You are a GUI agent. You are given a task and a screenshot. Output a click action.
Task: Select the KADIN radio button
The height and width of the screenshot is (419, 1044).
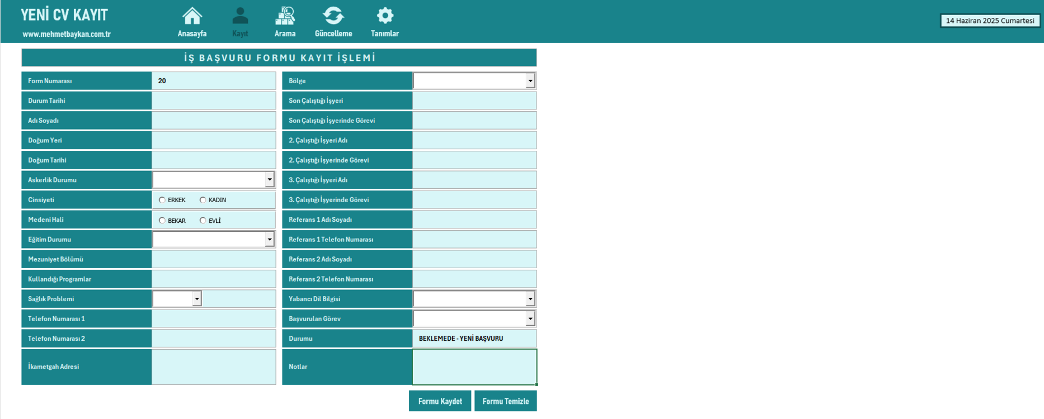click(203, 200)
